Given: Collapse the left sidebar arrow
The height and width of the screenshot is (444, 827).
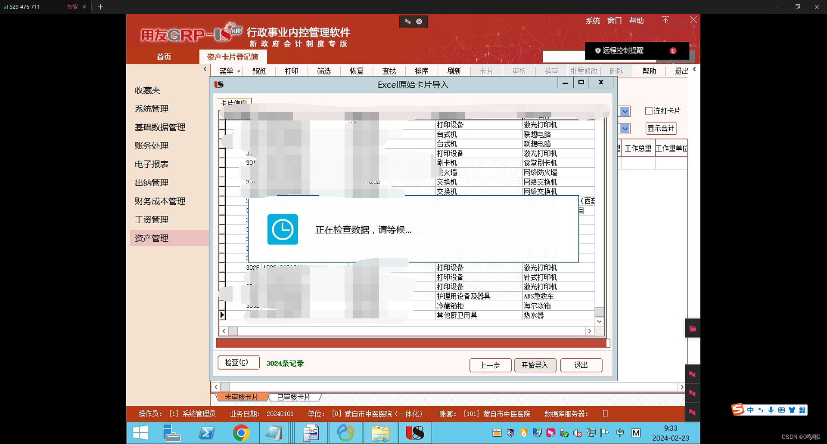Looking at the screenshot, I should click(x=205, y=69).
